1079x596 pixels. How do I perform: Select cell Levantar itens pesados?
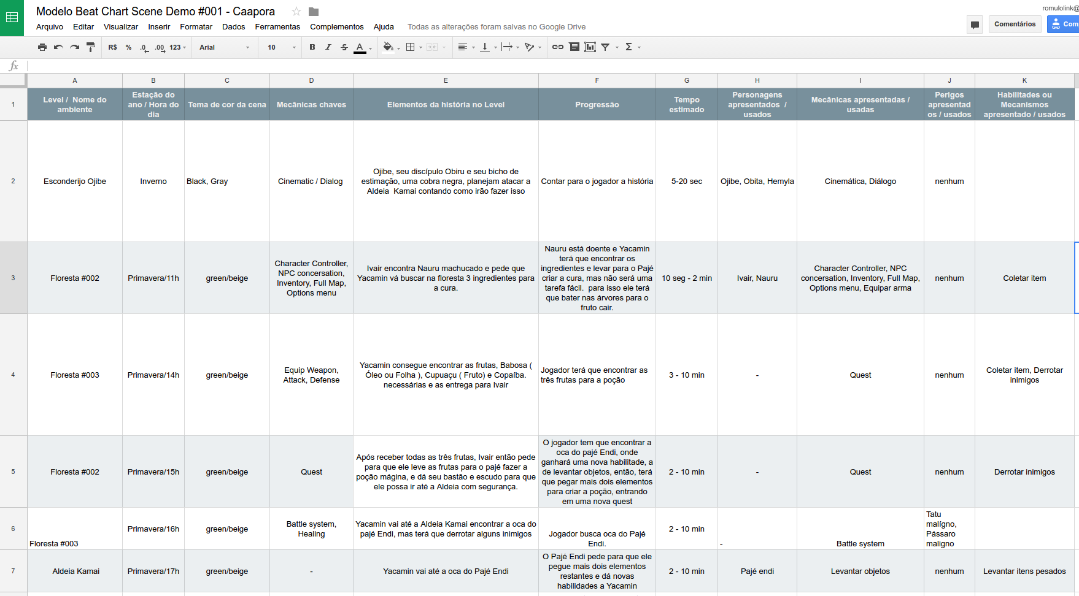pos(1024,571)
